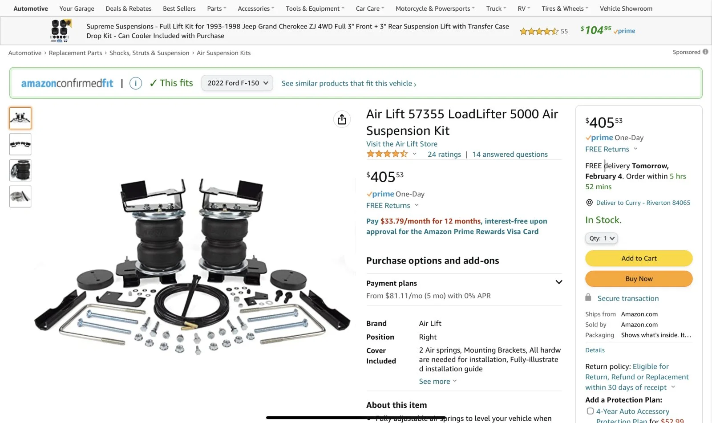
Task: Click the info icon beside confirmed fit
Action: [136, 83]
